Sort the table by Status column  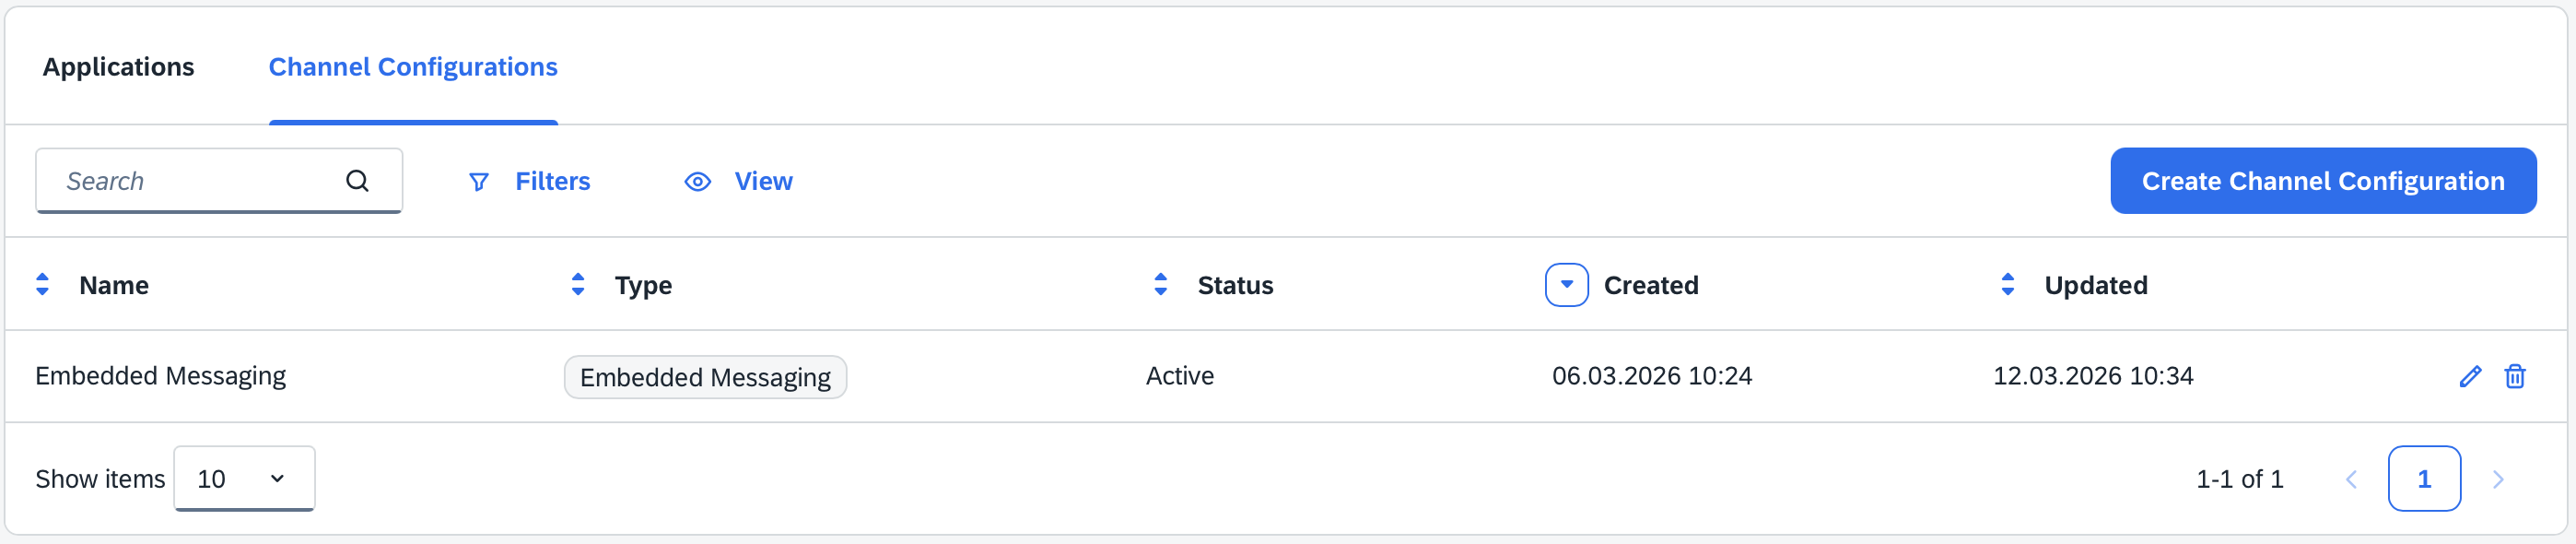1160,284
